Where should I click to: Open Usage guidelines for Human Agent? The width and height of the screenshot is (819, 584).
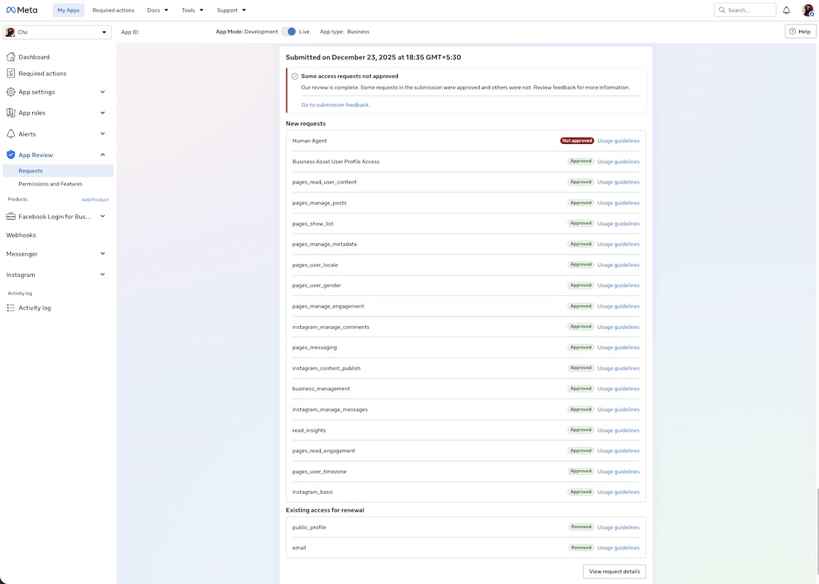pos(618,141)
